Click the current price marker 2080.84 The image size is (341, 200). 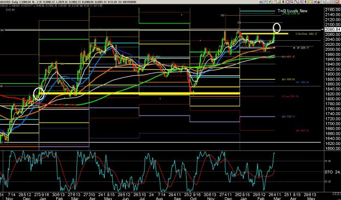pos(332,29)
